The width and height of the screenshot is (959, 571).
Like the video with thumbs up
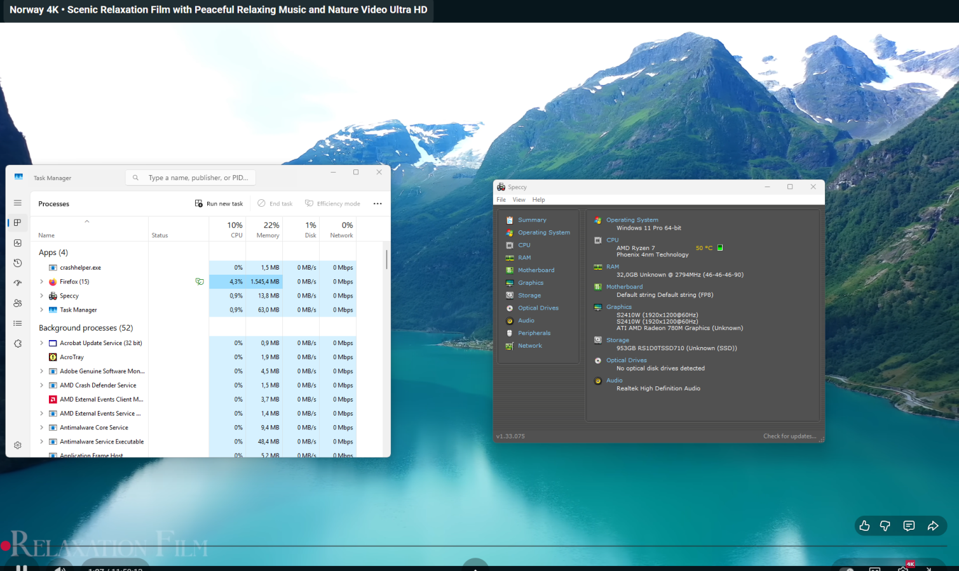(x=864, y=526)
